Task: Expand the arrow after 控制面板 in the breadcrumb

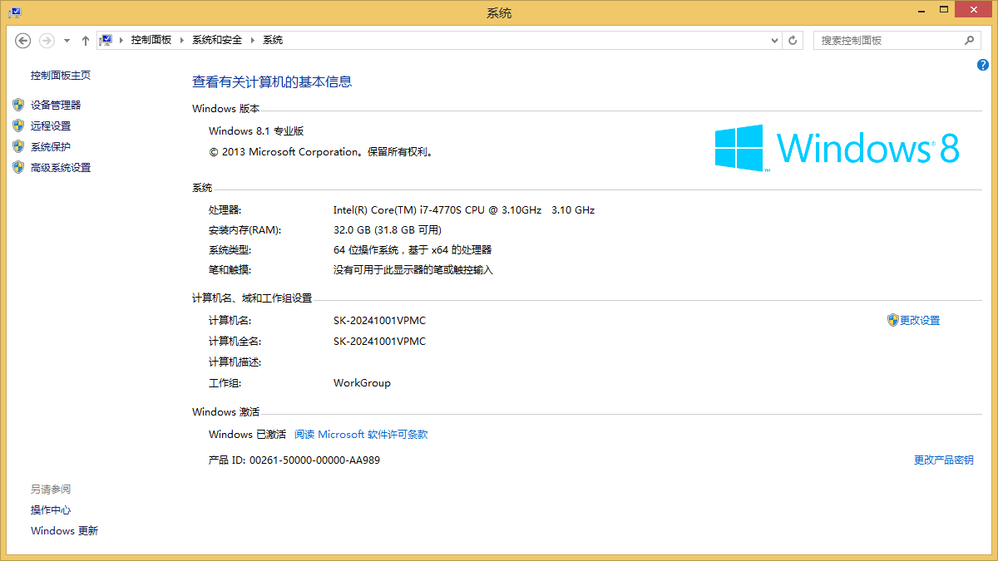Action: point(181,40)
